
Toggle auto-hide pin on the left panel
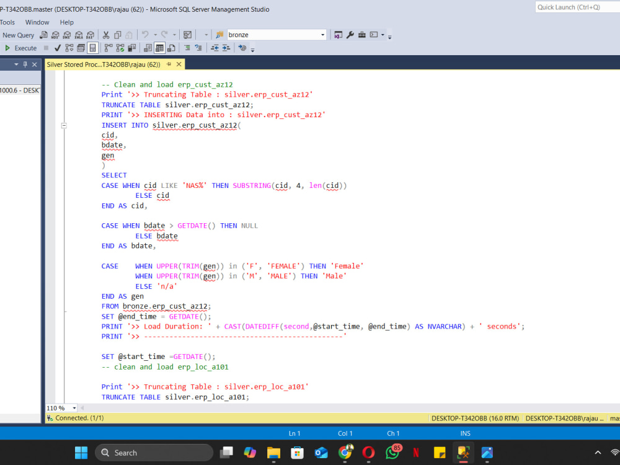[25, 64]
